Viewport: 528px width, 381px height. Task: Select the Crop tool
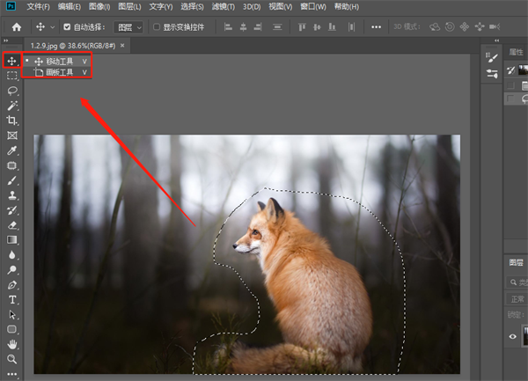click(x=12, y=121)
